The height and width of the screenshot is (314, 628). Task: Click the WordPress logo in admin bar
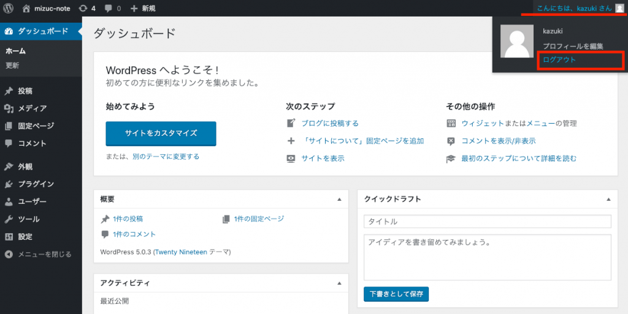(x=8, y=8)
